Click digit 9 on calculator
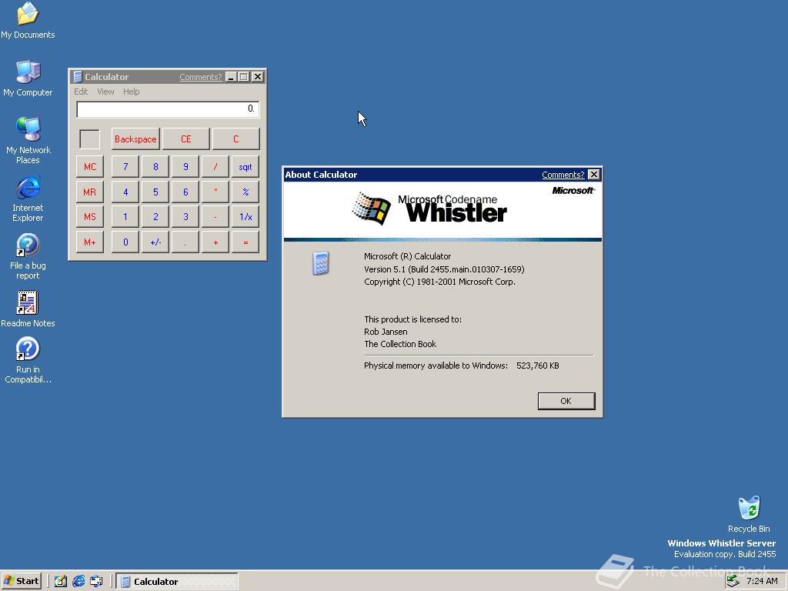 tap(185, 167)
